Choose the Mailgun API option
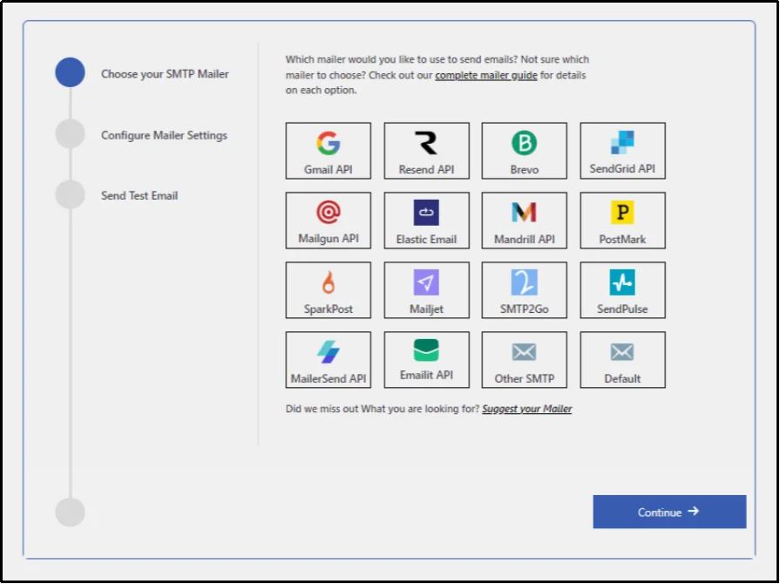780x584 pixels. (x=328, y=220)
